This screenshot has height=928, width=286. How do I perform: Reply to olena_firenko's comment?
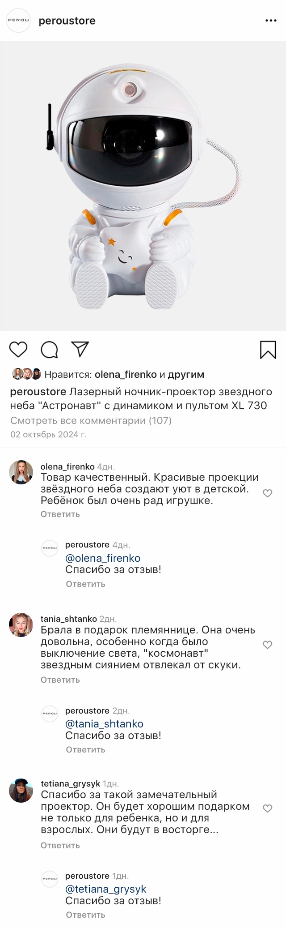pos(60,514)
